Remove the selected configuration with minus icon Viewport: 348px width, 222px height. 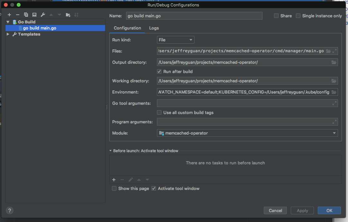[x=18, y=15]
